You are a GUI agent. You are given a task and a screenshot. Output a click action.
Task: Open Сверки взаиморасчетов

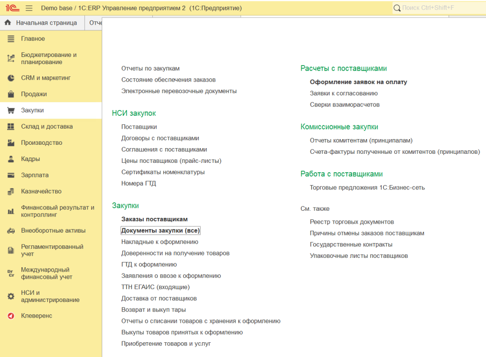(x=345, y=104)
